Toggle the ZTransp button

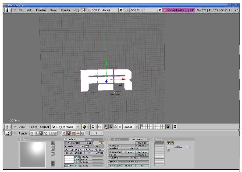click(128, 152)
